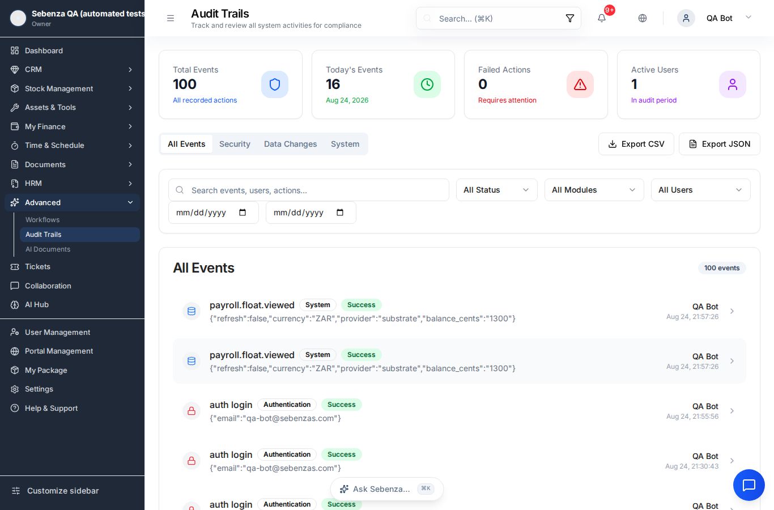The height and width of the screenshot is (510, 774).
Task: Click the Dashboard sidebar icon
Action: (15, 50)
